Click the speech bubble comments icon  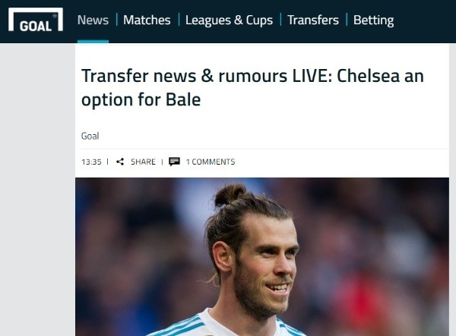coord(174,162)
